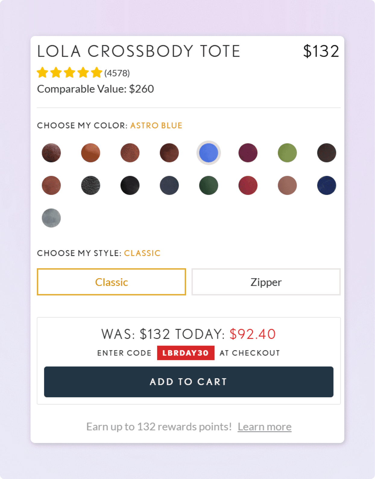The height and width of the screenshot is (479, 375).
Task: Open the Learn more rewards link
Action: pyautogui.click(x=264, y=426)
